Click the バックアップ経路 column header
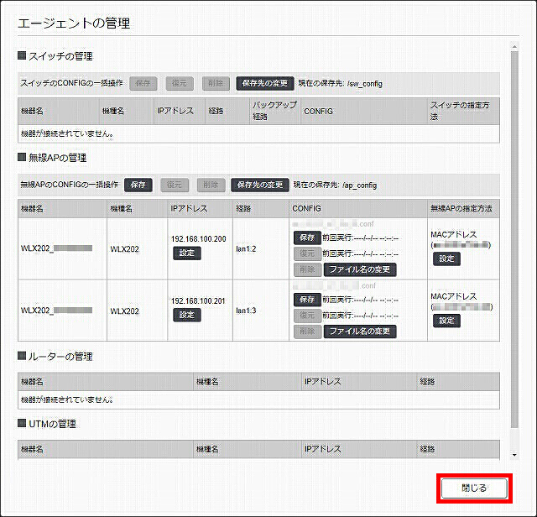The image size is (537, 517). [x=274, y=111]
